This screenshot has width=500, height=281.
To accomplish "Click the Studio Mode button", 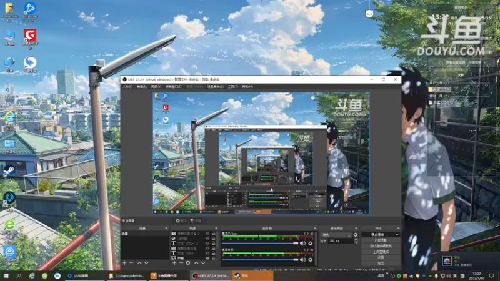I will pos(381,252).
